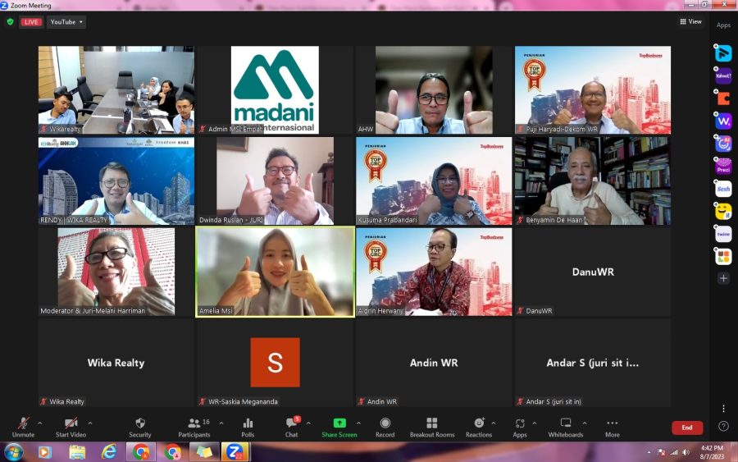The image size is (738, 462).
Task: Toggle the encryption shield info icon
Action: (x=10, y=22)
